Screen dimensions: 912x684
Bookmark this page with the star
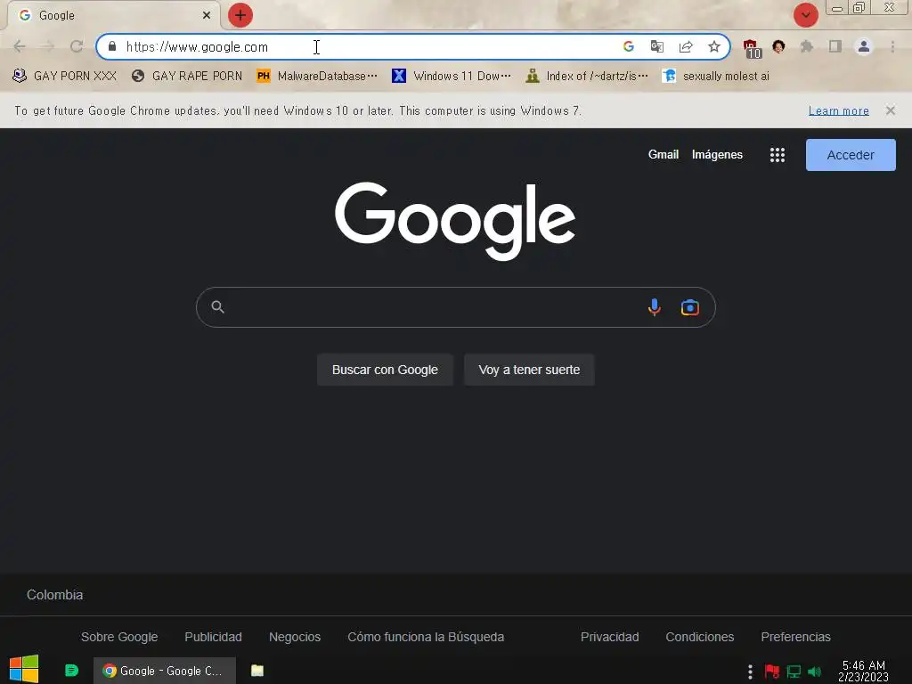point(714,46)
